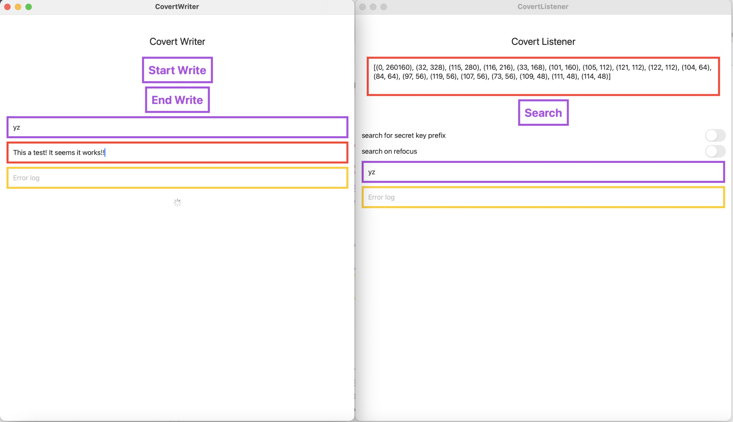This screenshot has width=733, height=422.
Task: Click the message field with test text
Action: [177, 153]
